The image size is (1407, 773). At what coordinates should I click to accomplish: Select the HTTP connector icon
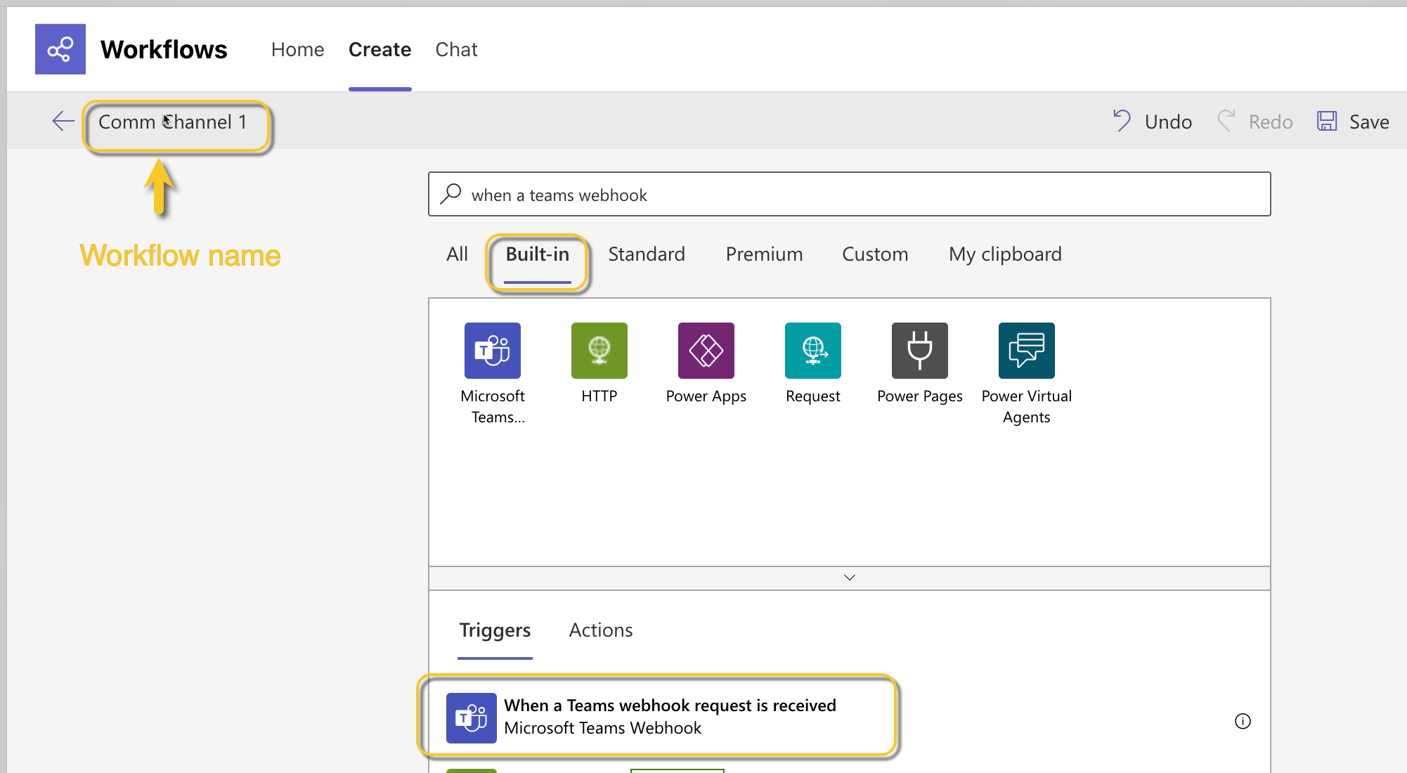[599, 351]
